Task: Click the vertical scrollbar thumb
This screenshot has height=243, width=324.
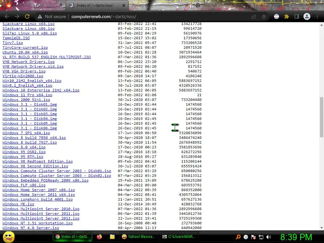Action: pyautogui.click(x=321, y=117)
